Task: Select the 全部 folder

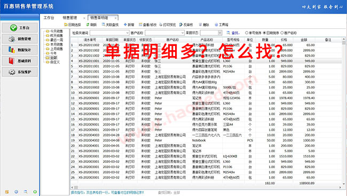Action: coord(51,58)
